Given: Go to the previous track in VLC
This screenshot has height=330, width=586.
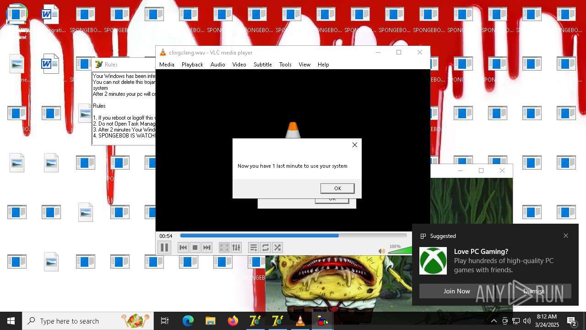Looking at the screenshot, I should coord(183,247).
